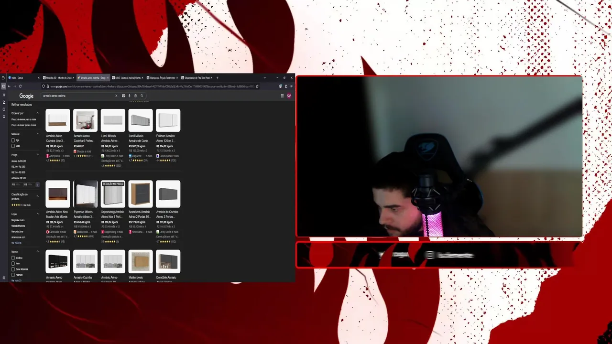Viewport: 612px width, 344px height.
Task: Open the sidebar settings gear icon
Action: click(4, 278)
